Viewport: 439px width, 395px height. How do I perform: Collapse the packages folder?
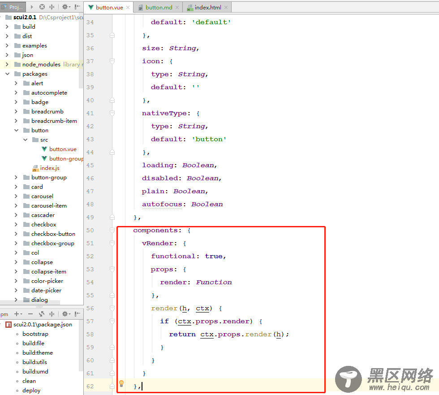(7, 74)
